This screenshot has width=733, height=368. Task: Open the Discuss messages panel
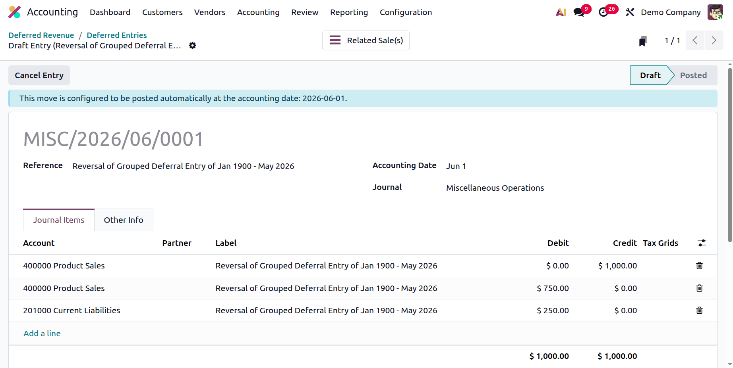(x=578, y=12)
